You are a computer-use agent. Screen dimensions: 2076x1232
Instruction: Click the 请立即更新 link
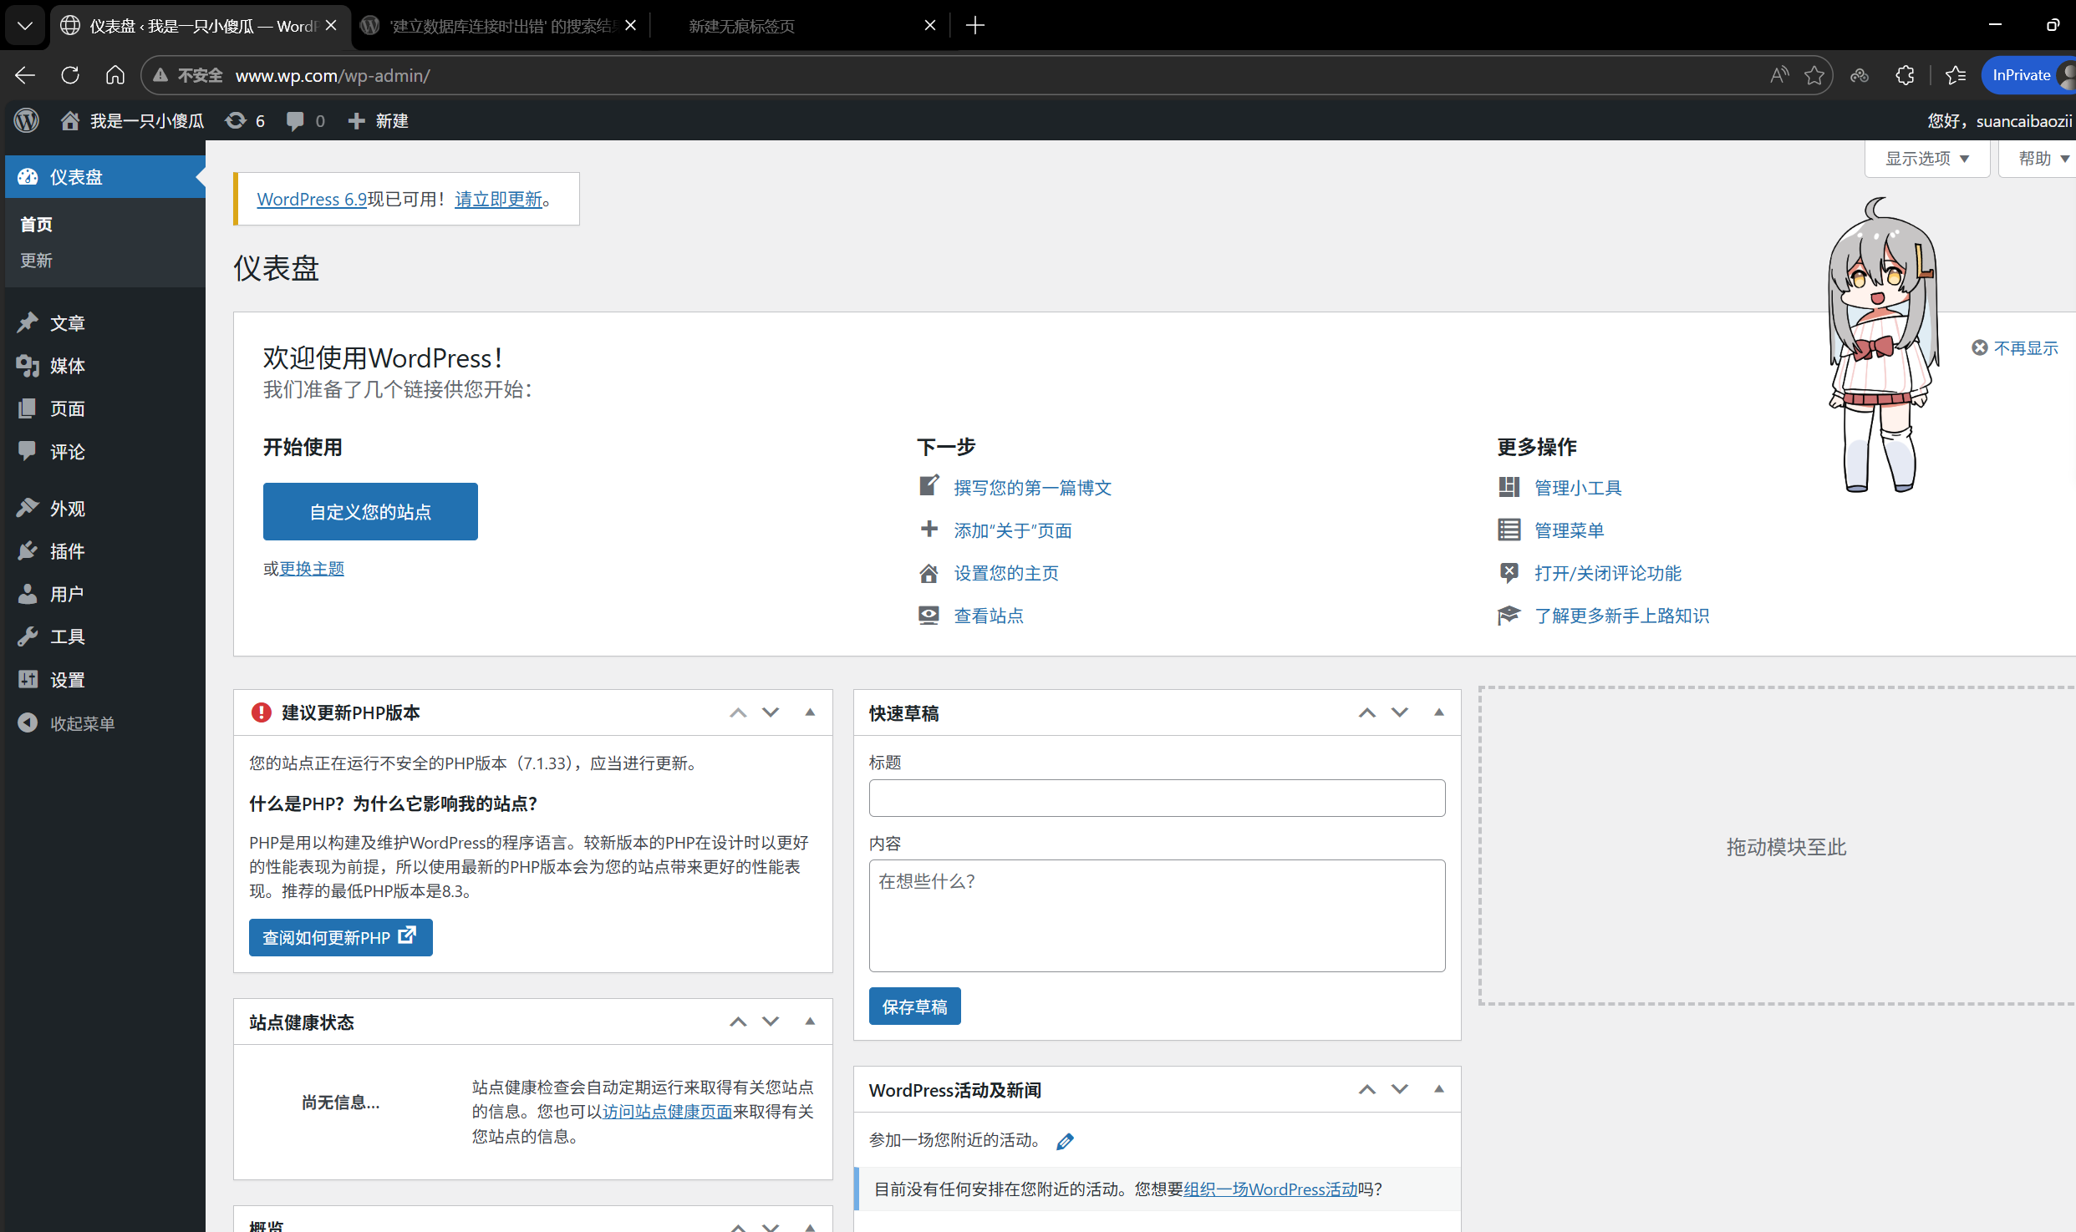(498, 200)
